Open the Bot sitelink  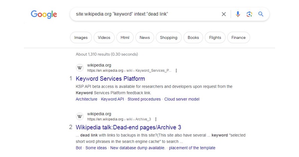click(79, 148)
